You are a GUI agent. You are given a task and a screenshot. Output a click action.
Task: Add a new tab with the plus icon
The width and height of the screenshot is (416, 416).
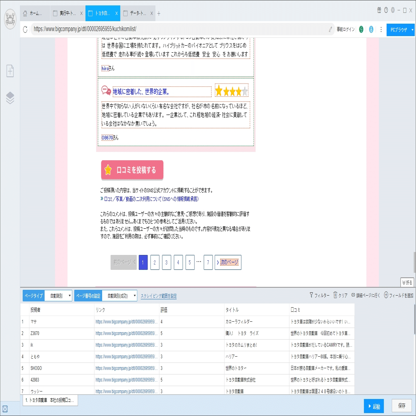pyautogui.click(x=159, y=14)
